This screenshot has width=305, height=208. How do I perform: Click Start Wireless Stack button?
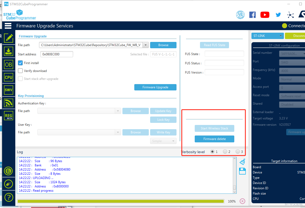point(214,128)
